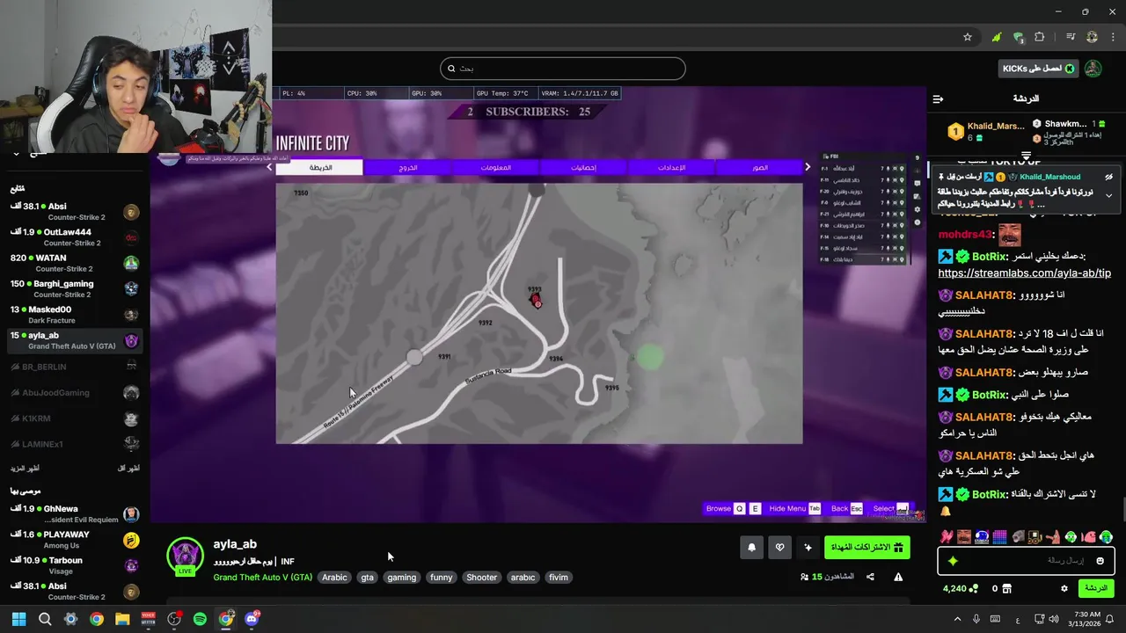The width and height of the screenshot is (1126, 633).
Task: Open Windows Start menu
Action: (x=18, y=619)
